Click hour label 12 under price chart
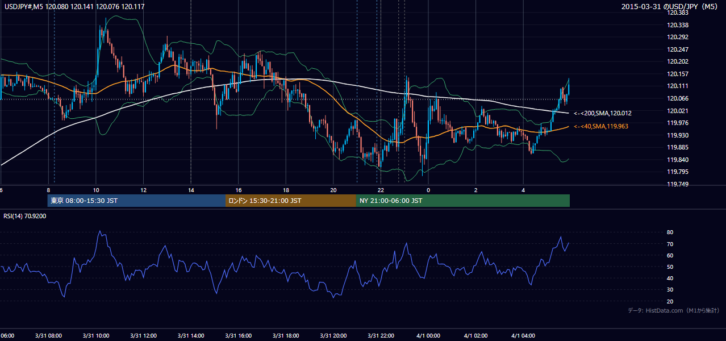This screenshot has height=341, width=726. (x=143, y=190)
